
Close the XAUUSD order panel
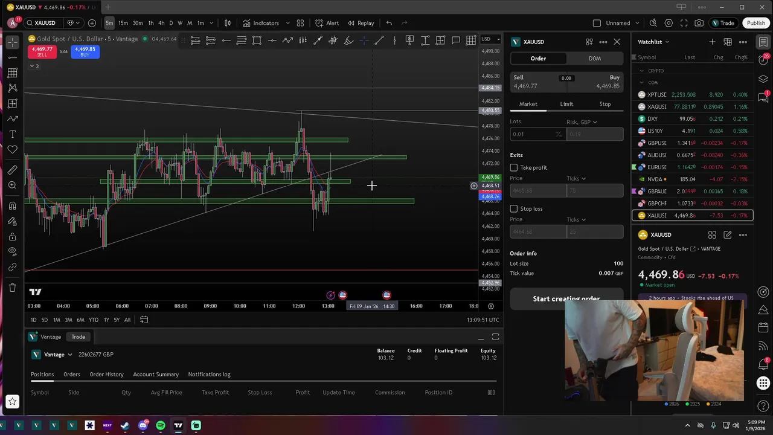tap(617, 42)
